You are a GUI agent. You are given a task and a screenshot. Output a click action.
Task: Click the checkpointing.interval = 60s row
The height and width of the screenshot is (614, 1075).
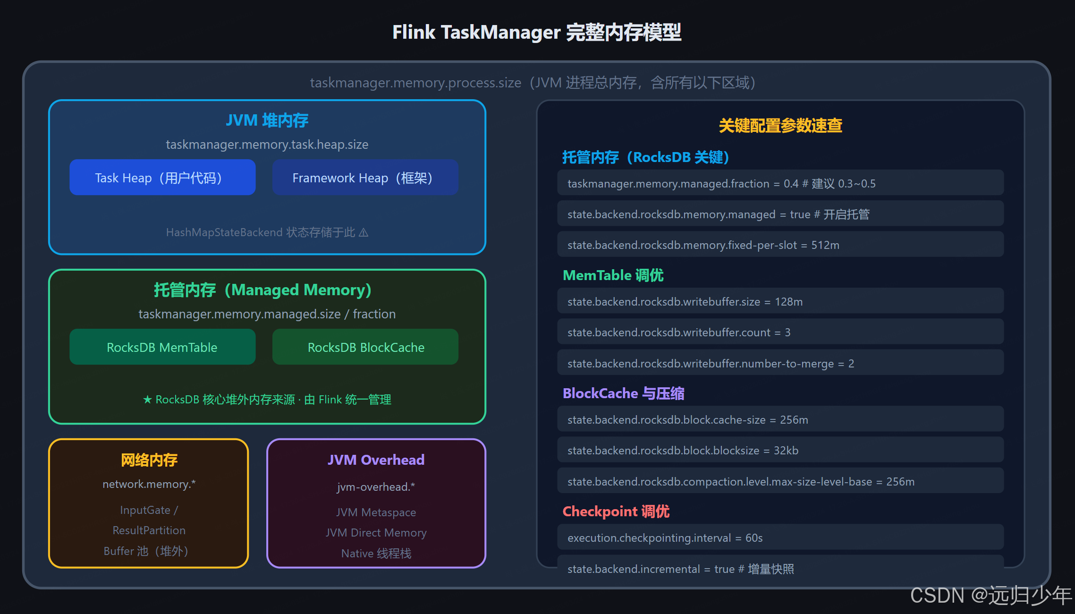(x=780, y=537)
